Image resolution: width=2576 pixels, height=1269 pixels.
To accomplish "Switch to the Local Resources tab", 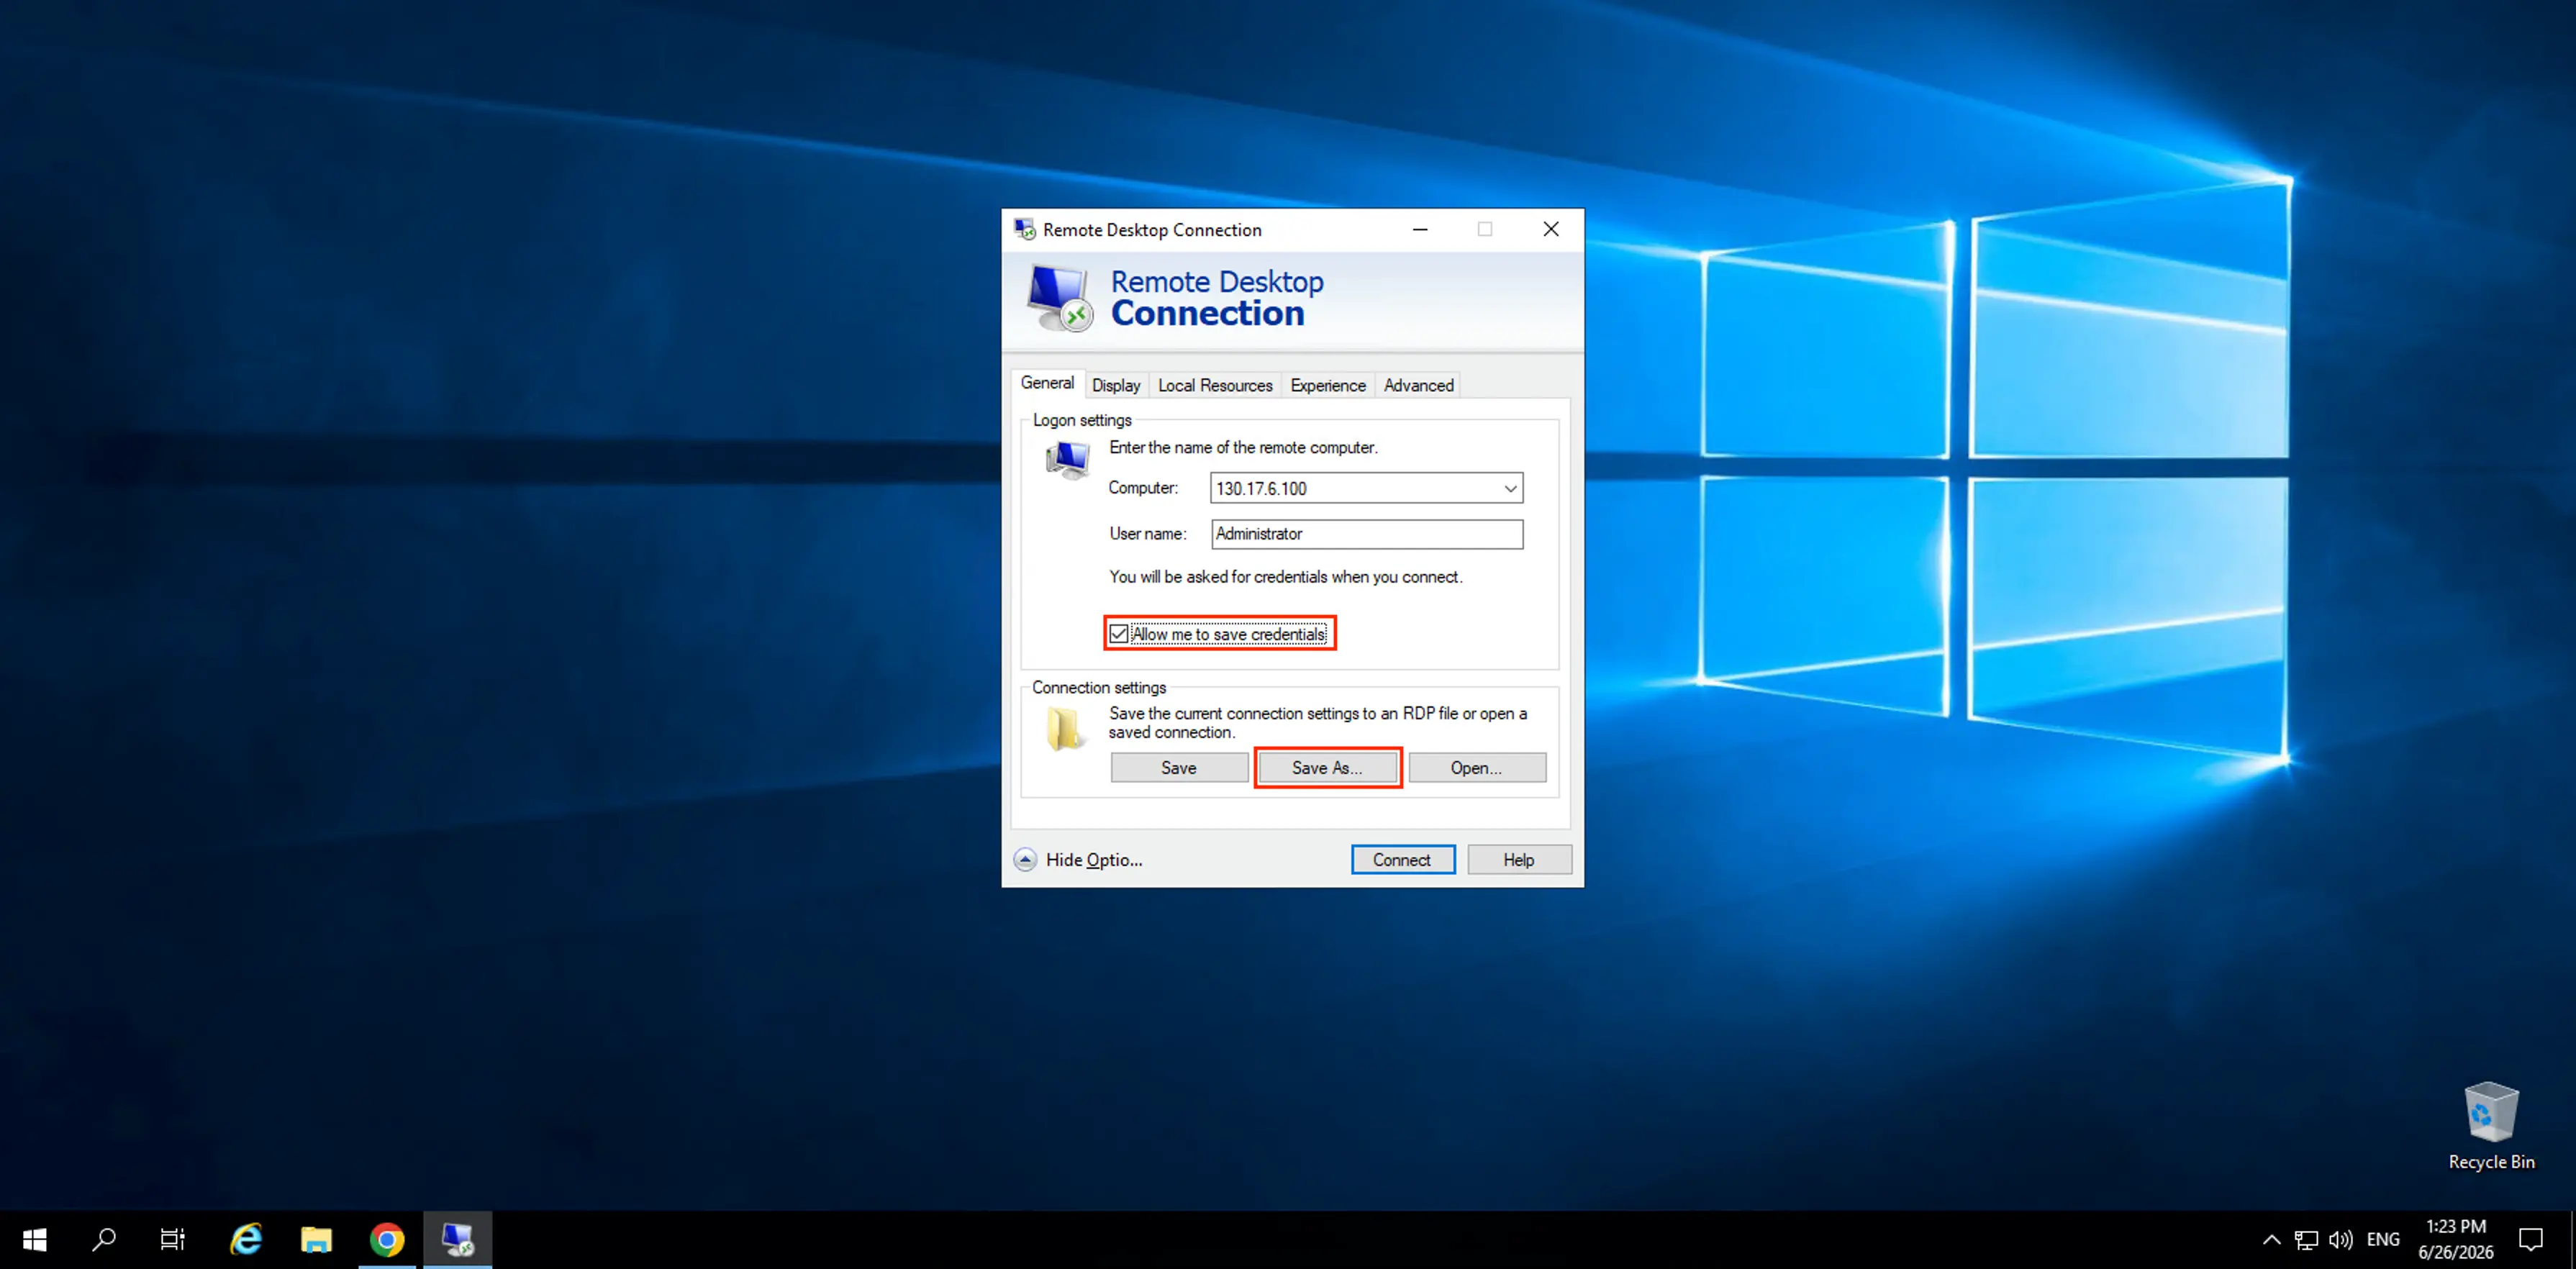I will 1215,385.
